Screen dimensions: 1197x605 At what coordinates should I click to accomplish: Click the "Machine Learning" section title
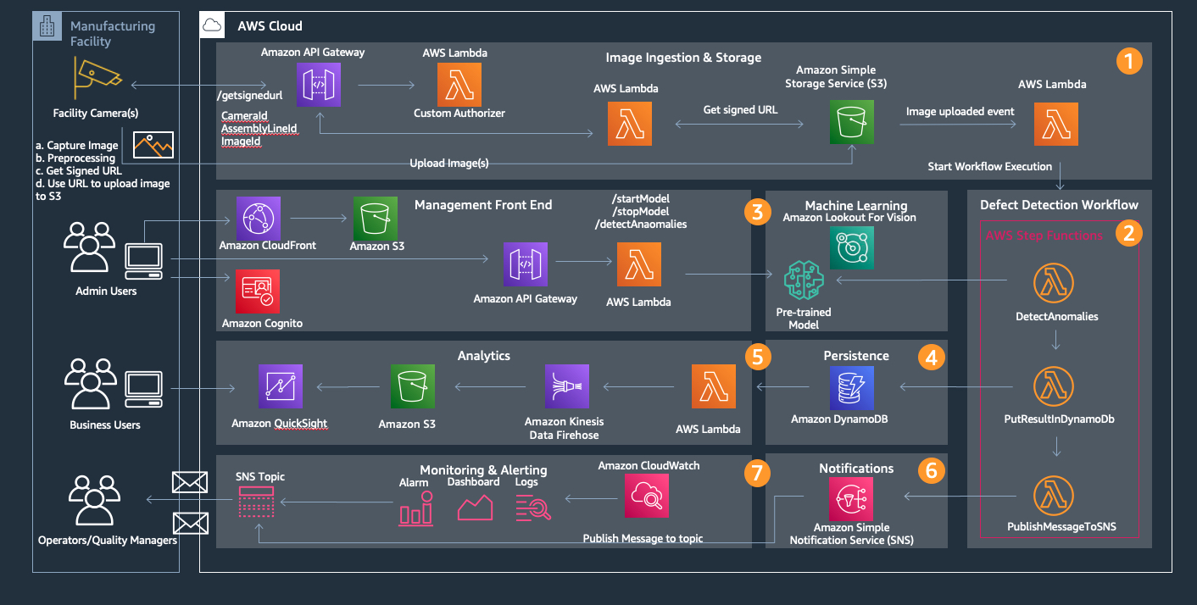(x=855, y=206)
